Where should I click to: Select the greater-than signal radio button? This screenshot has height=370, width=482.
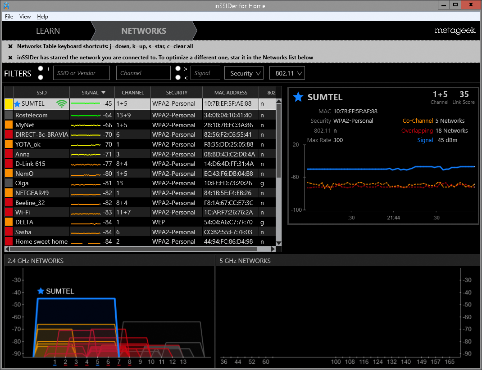(178, 68)
